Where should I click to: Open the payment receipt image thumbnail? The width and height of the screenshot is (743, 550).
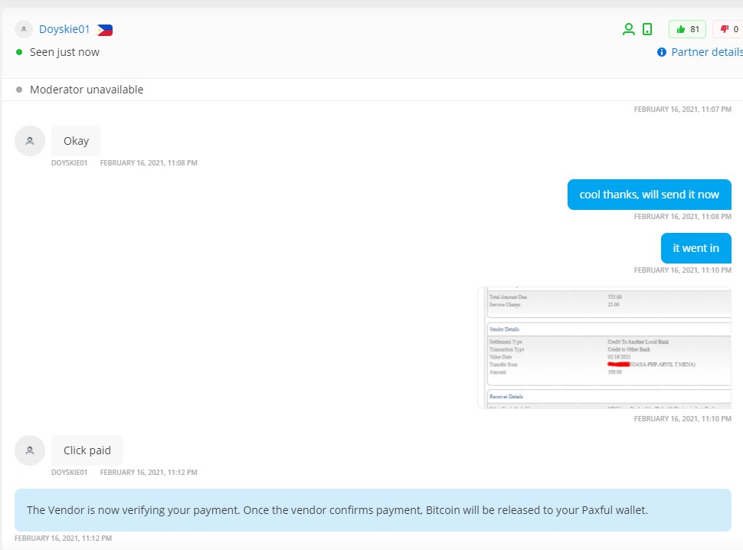(x=604, y=348)
